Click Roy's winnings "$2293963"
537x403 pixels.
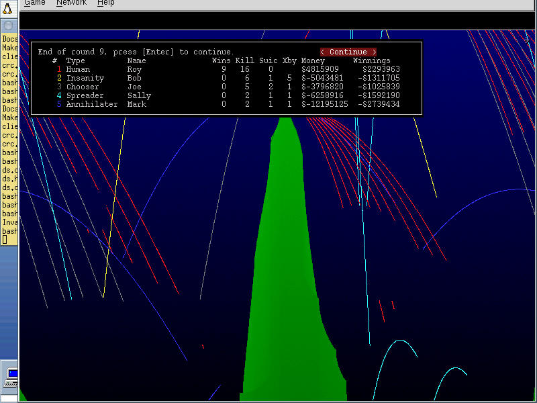click(381, 69)
